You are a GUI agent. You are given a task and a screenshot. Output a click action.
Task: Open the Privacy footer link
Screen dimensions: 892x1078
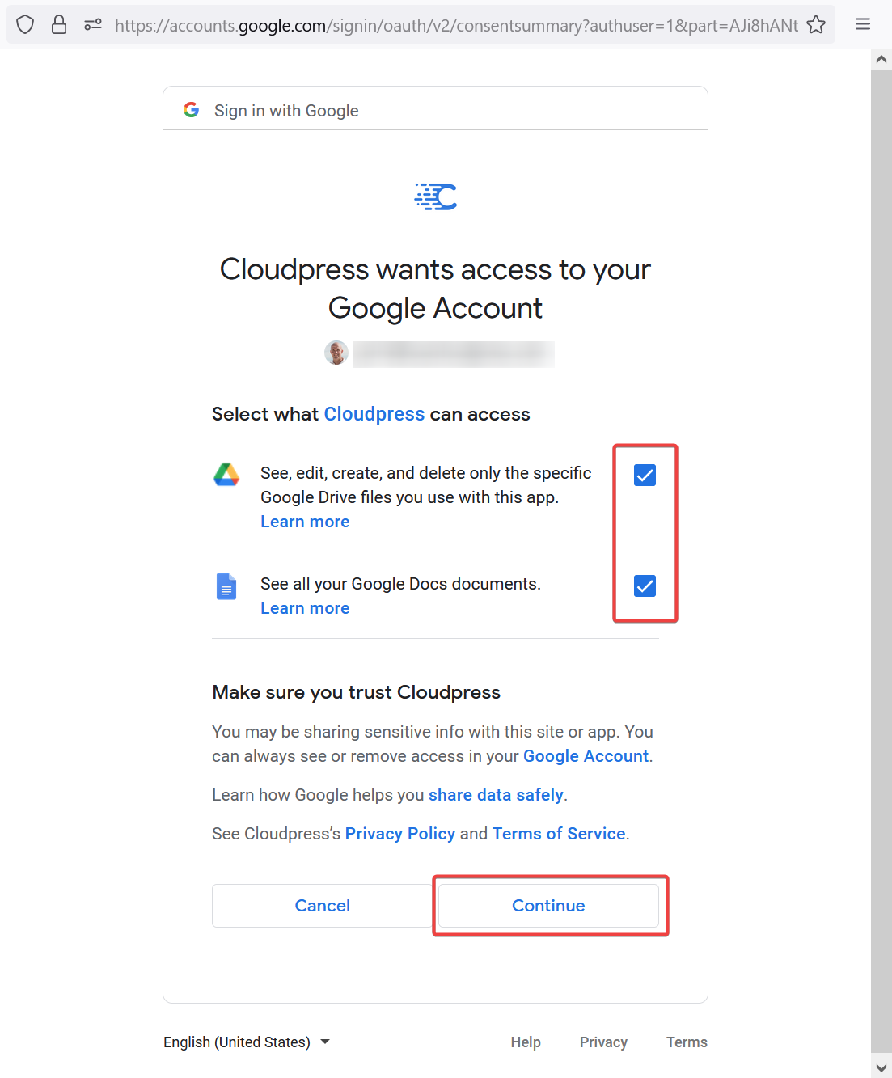pos(603,1042)
